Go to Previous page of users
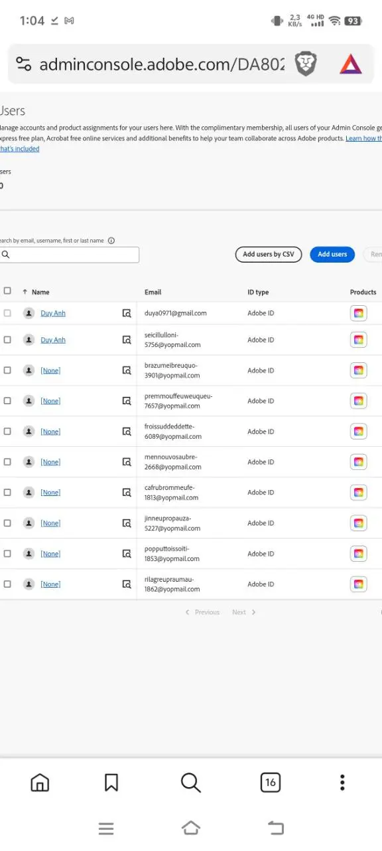Viewport: 382px width, 851px height. (202, 612)
